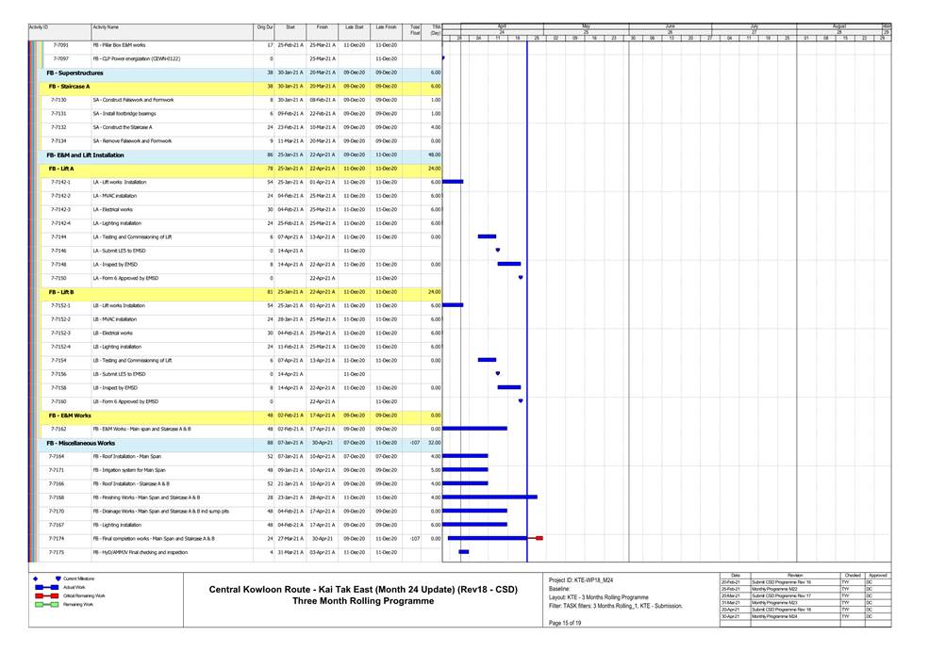Screen dimensions: 945x668
Task: Select activity 7-7162 FB - E&M Works row
Action: (141, 429)
